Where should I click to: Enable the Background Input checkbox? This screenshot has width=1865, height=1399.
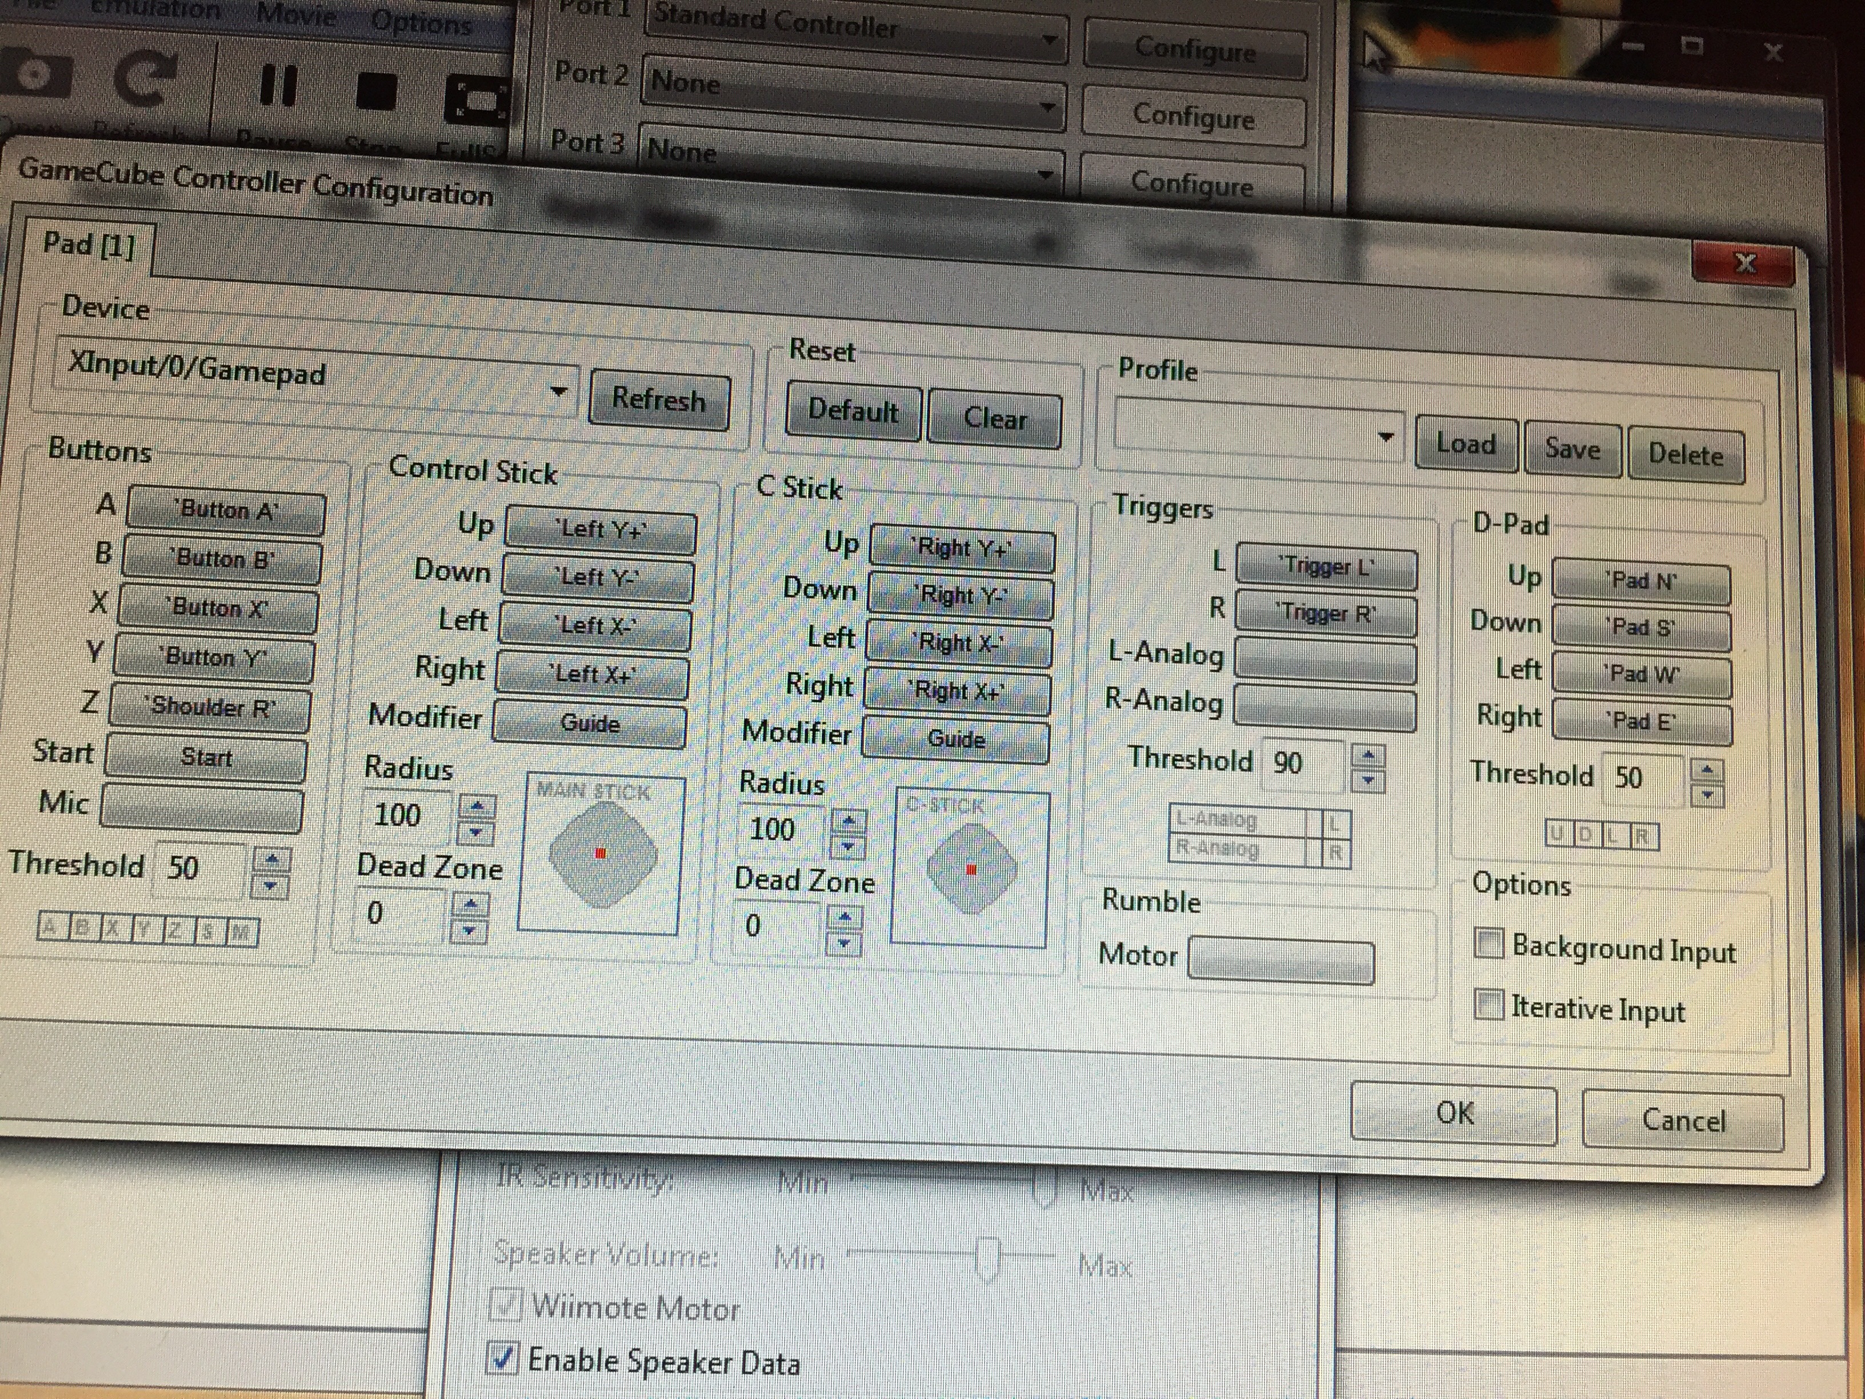(1489, 943)
